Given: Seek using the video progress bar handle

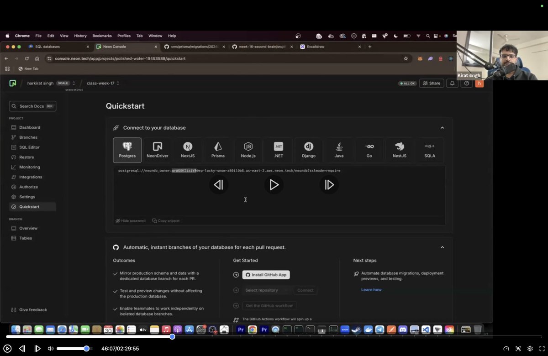Looking at the screenshot, I should (x=172, y=337).
